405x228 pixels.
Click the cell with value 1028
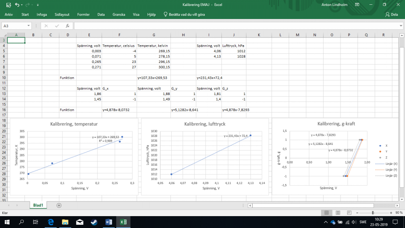pyautogui.click(x=234, y=56)
